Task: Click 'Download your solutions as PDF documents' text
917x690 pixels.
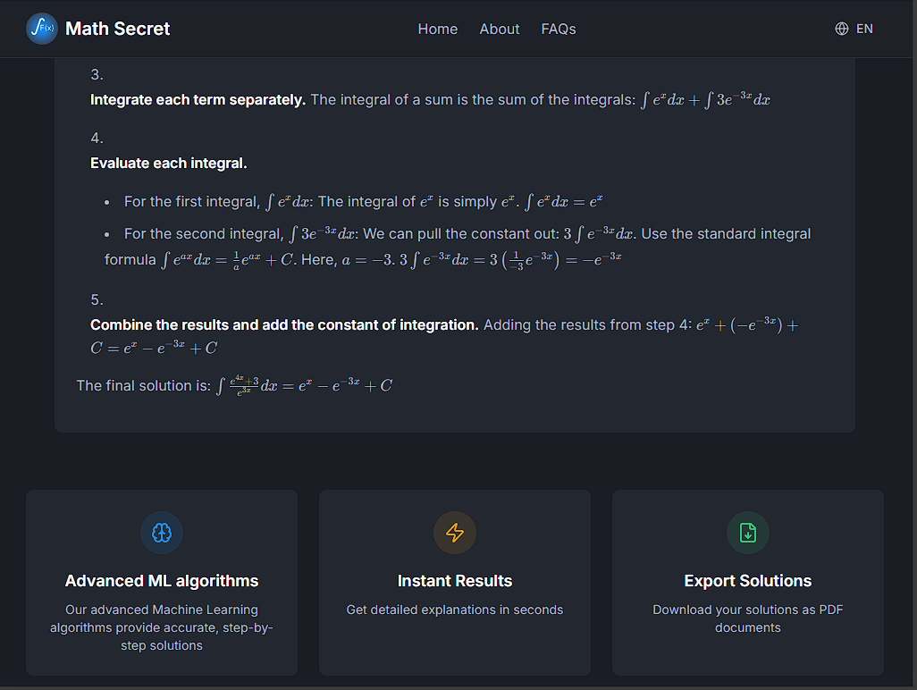Action: tap(748, 618)
